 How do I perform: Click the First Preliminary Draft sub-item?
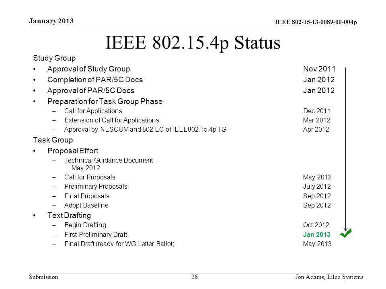(x=96, y=234)
